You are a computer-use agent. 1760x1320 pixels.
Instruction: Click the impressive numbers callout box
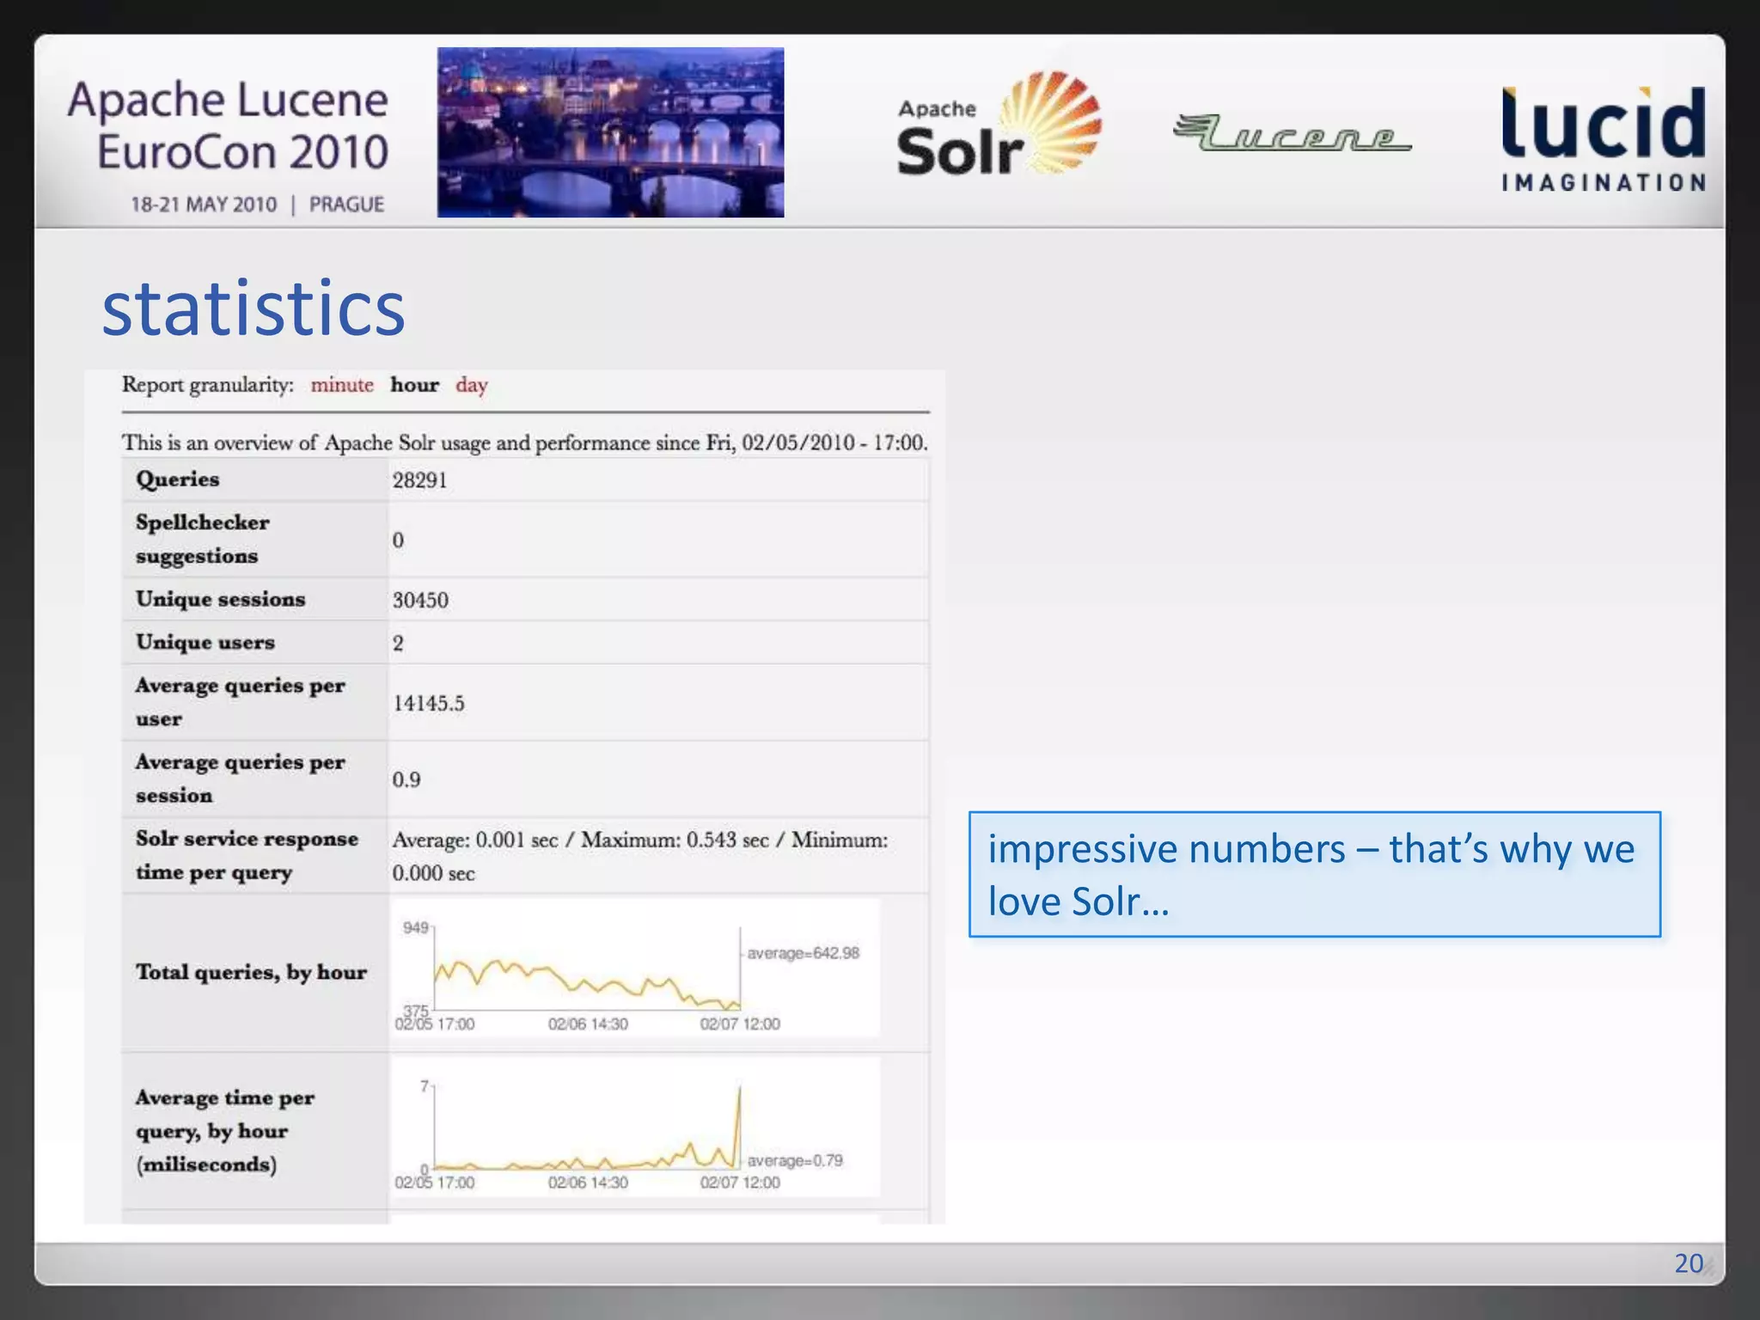click(1315, 874)
